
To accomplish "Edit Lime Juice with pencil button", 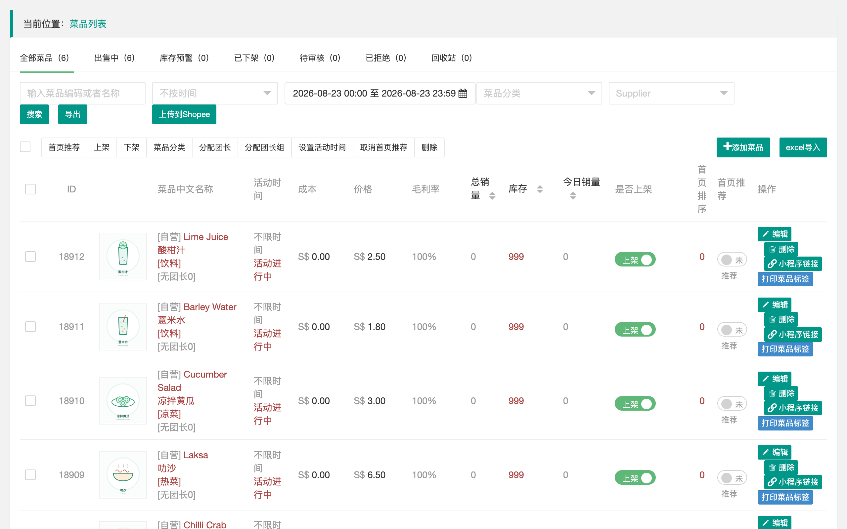I will point(774,234).
